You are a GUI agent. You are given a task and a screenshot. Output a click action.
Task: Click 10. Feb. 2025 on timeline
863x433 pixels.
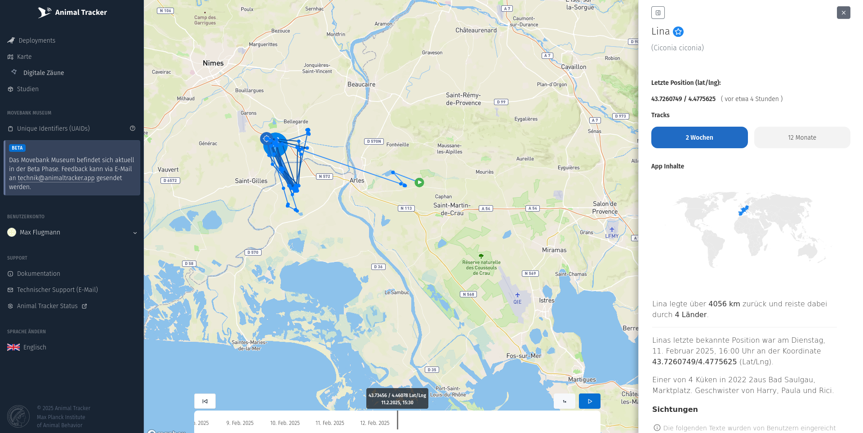(x=285, y=423)
